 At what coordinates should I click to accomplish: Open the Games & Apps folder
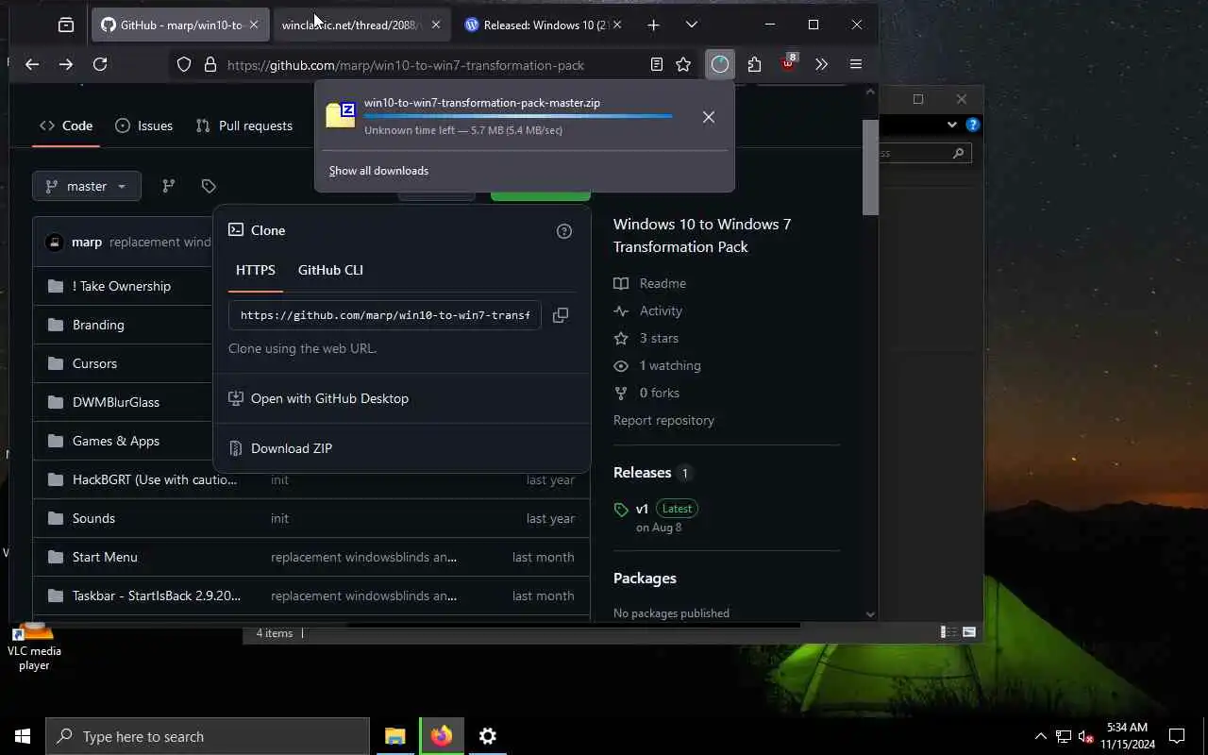point(116,441)
